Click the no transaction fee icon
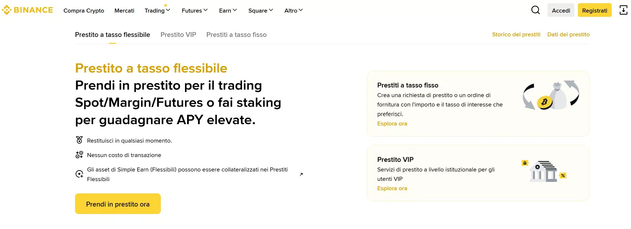 click(x=79, y=155)
